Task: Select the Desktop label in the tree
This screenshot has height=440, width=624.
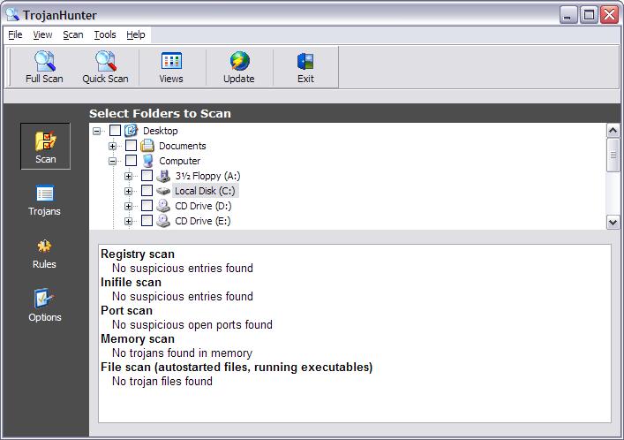Action: pyautogui.click(x=161, y=131)
